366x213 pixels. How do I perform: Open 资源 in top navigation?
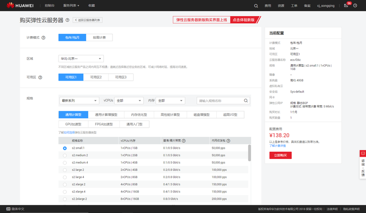click(x=281, y=6)
